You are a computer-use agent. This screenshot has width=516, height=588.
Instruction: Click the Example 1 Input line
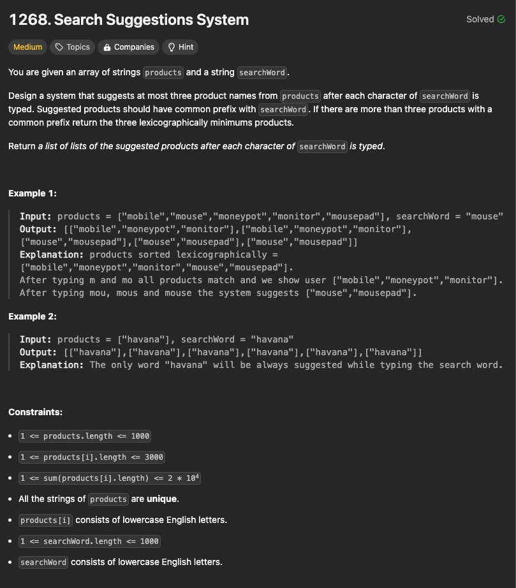point(262,216)
